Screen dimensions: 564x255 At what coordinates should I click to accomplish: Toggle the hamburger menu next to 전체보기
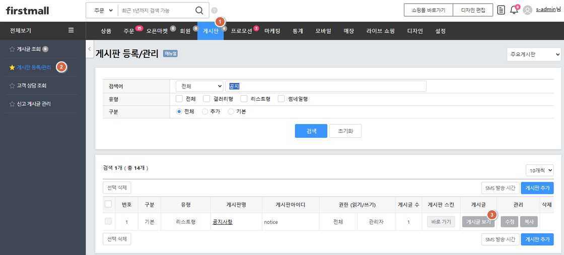[71, 31]
